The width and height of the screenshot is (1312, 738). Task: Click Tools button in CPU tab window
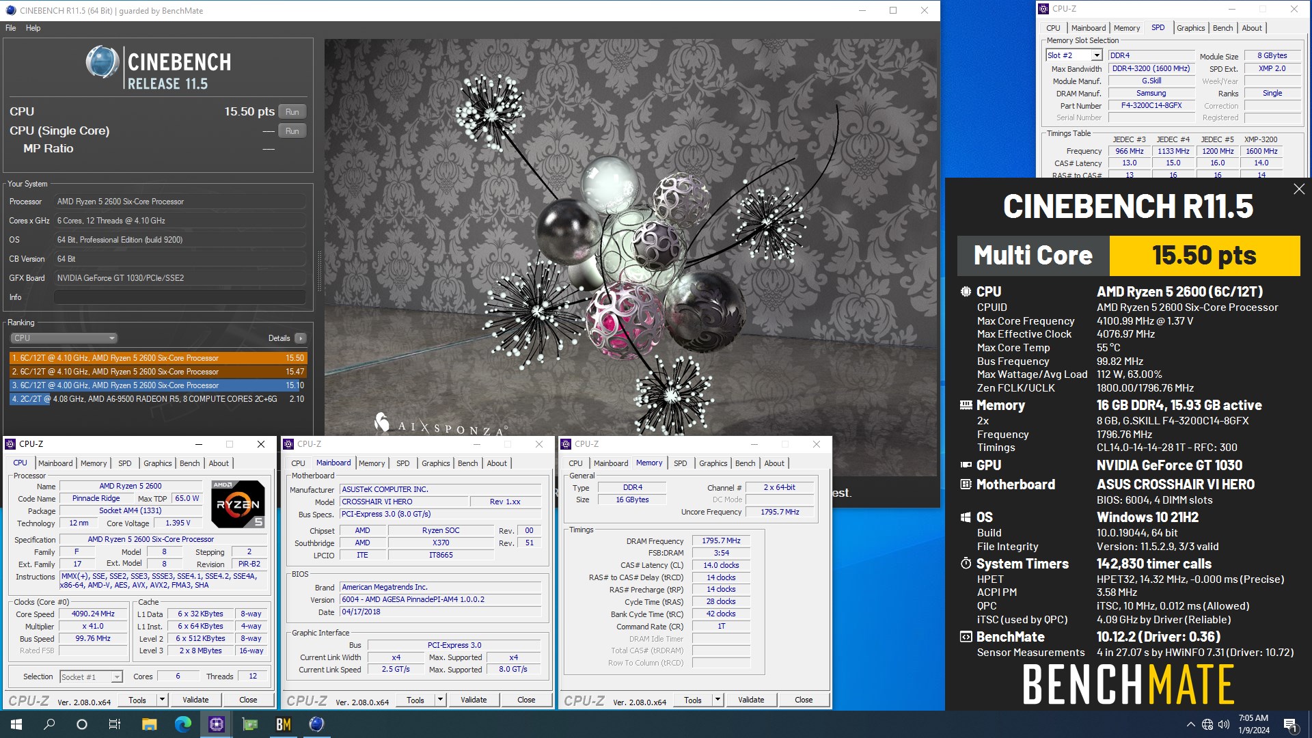click(137, 700)
